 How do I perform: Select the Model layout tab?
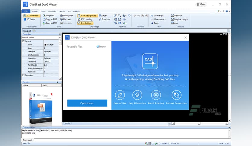coord(67,123)
